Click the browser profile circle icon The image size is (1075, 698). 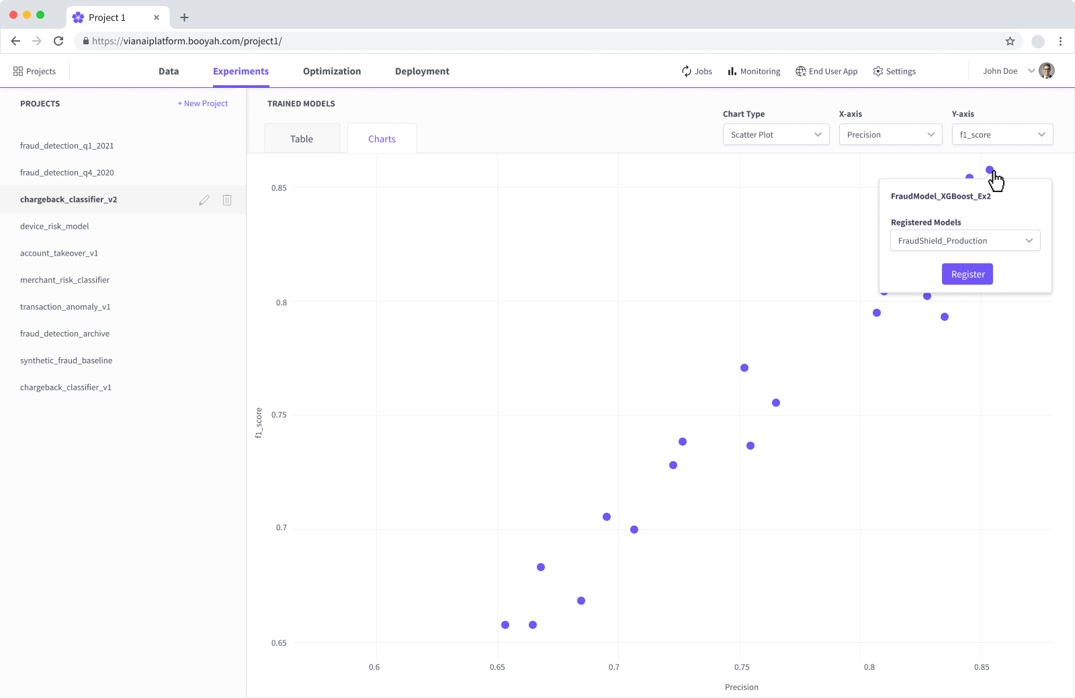tap(1038, 41)
